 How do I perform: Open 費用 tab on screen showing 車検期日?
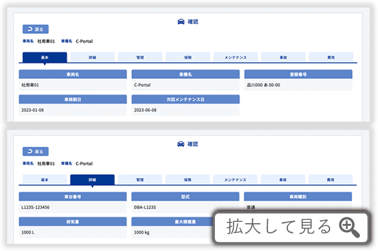(x=331, y=58)
